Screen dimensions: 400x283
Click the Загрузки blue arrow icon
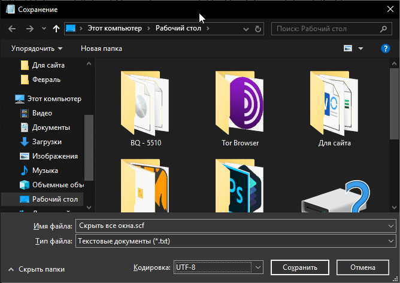25,142
